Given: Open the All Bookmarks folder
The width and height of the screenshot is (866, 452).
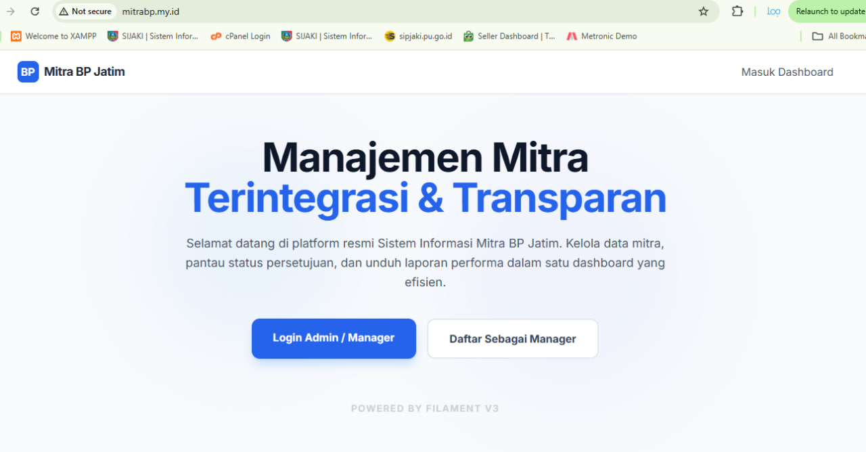Looking at the screenshot, I should click(x=837, y=36).
